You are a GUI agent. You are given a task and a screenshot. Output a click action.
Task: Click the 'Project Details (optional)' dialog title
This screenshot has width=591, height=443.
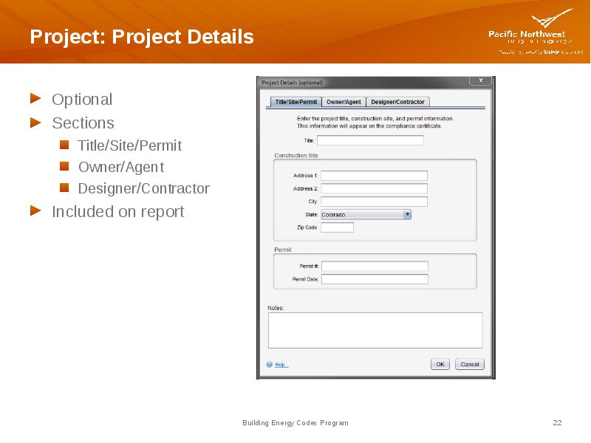click(292, 83)
